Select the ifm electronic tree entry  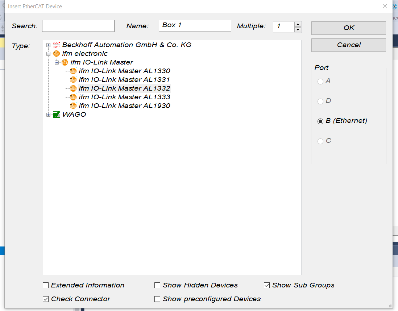85,54
